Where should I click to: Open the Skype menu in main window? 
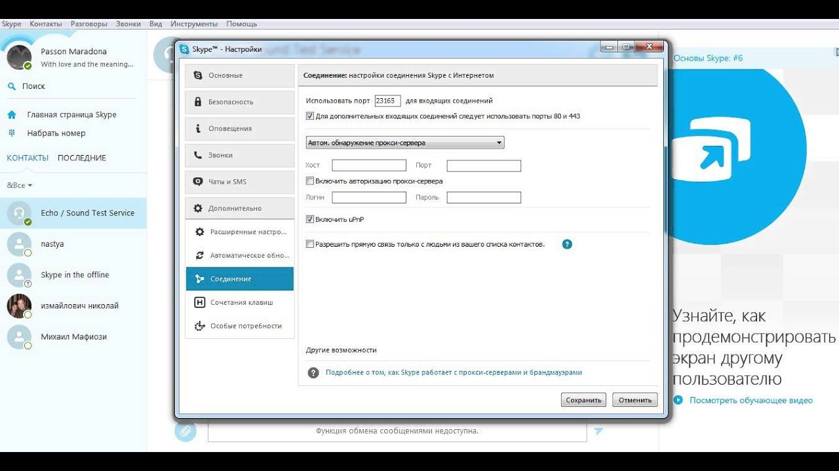pos(11,24)
